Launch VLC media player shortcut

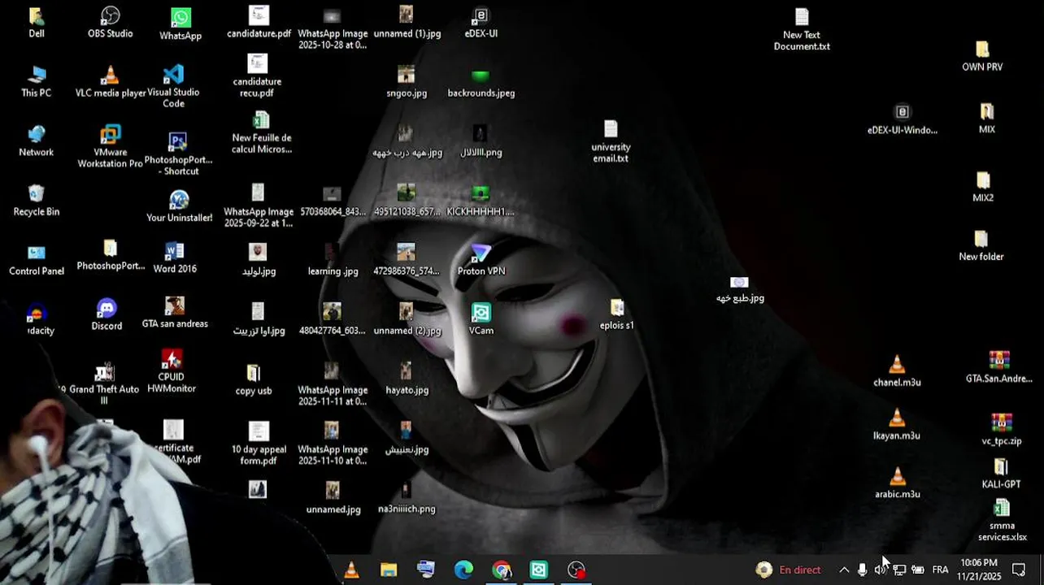[111, 82]
